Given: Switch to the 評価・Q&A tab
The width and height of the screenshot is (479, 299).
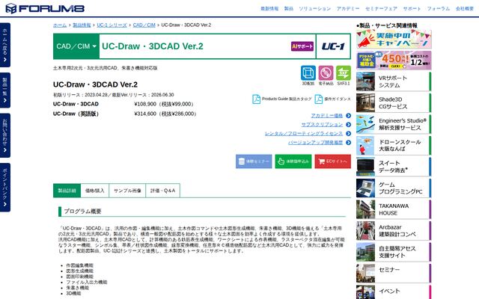Looking at the screenshot, I should click(163, 191).
